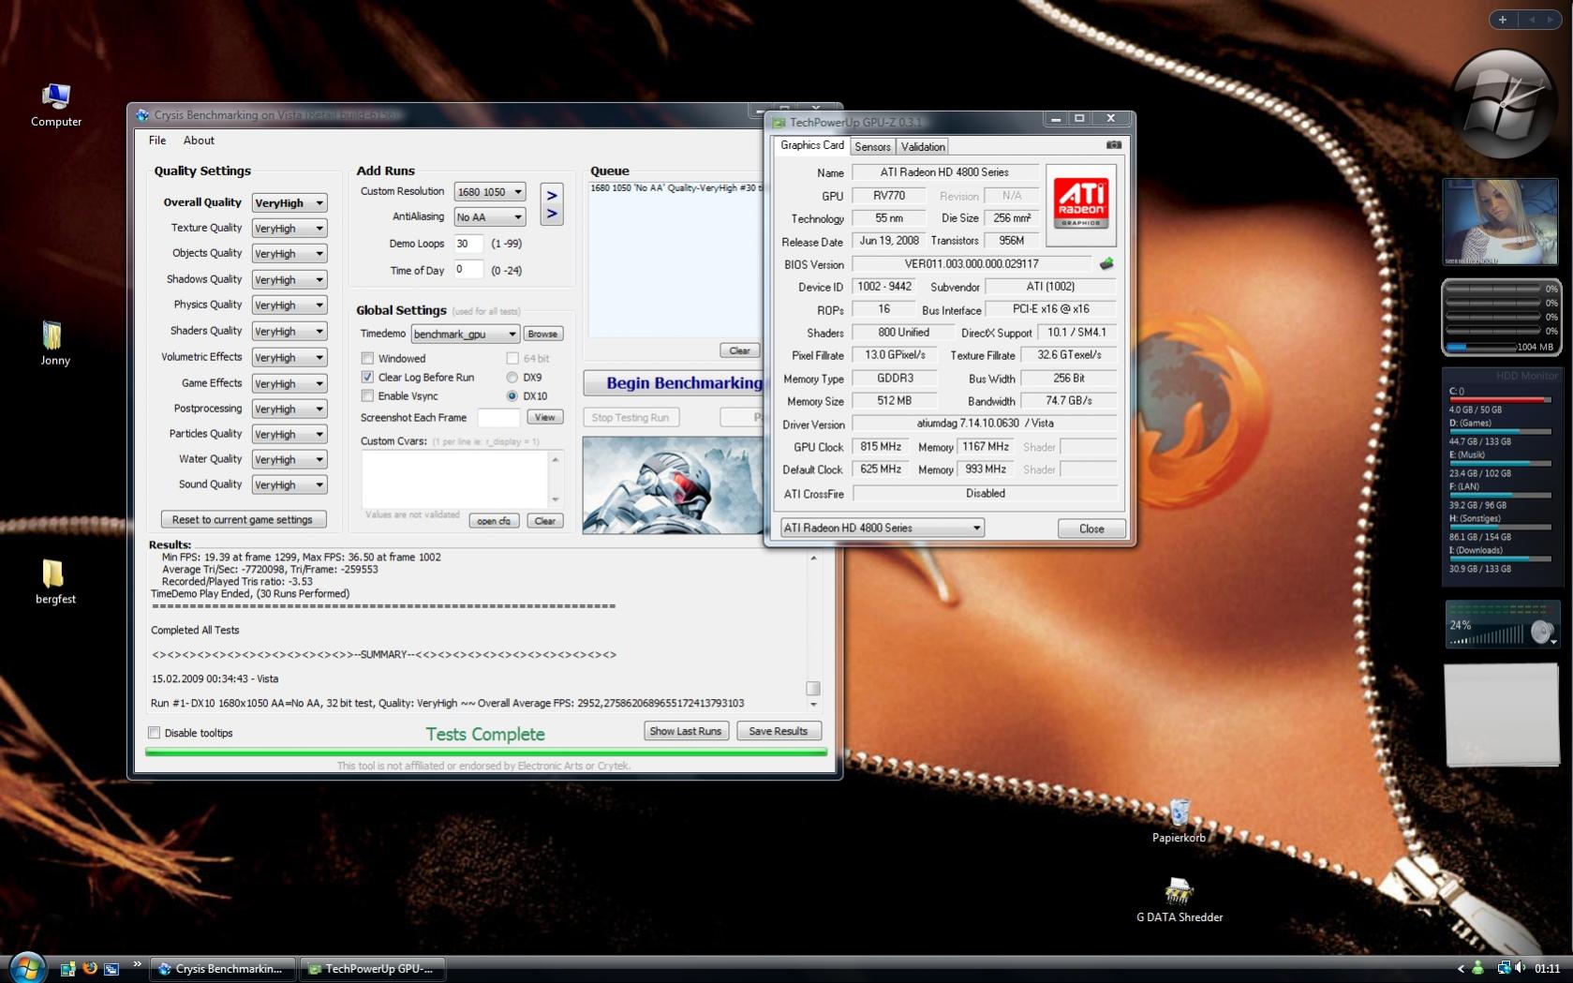This screenshot has width=1573, height=983.
Task: Show hidden system tray icons arrow
Action: tap(1460, 969)
